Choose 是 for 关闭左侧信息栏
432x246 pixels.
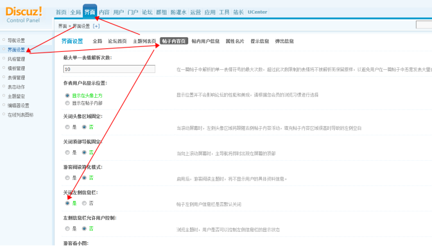coord(67,203)
